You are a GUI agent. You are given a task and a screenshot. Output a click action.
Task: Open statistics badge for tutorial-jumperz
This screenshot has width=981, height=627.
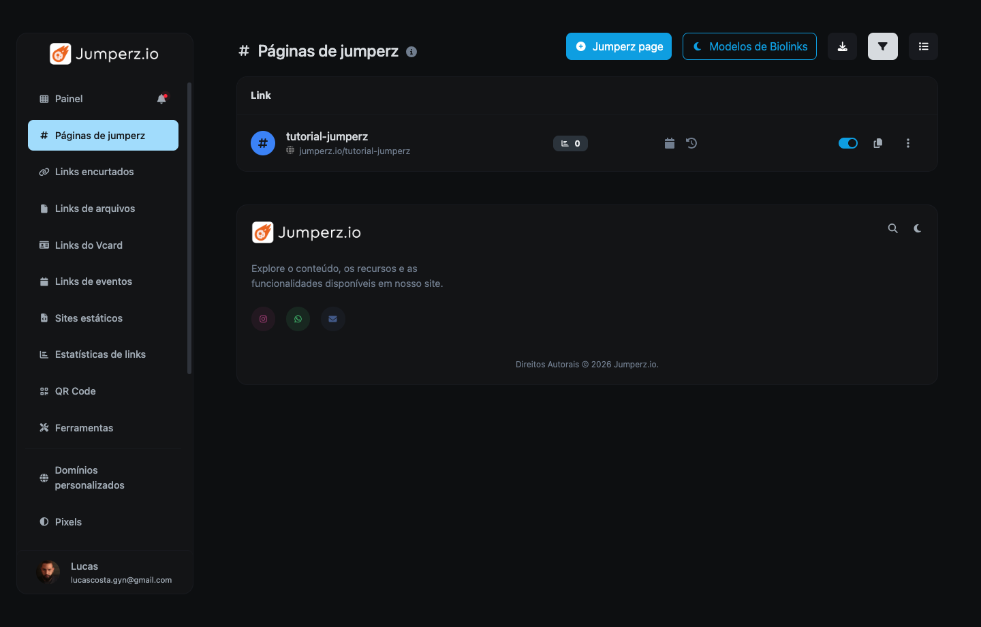570,143
